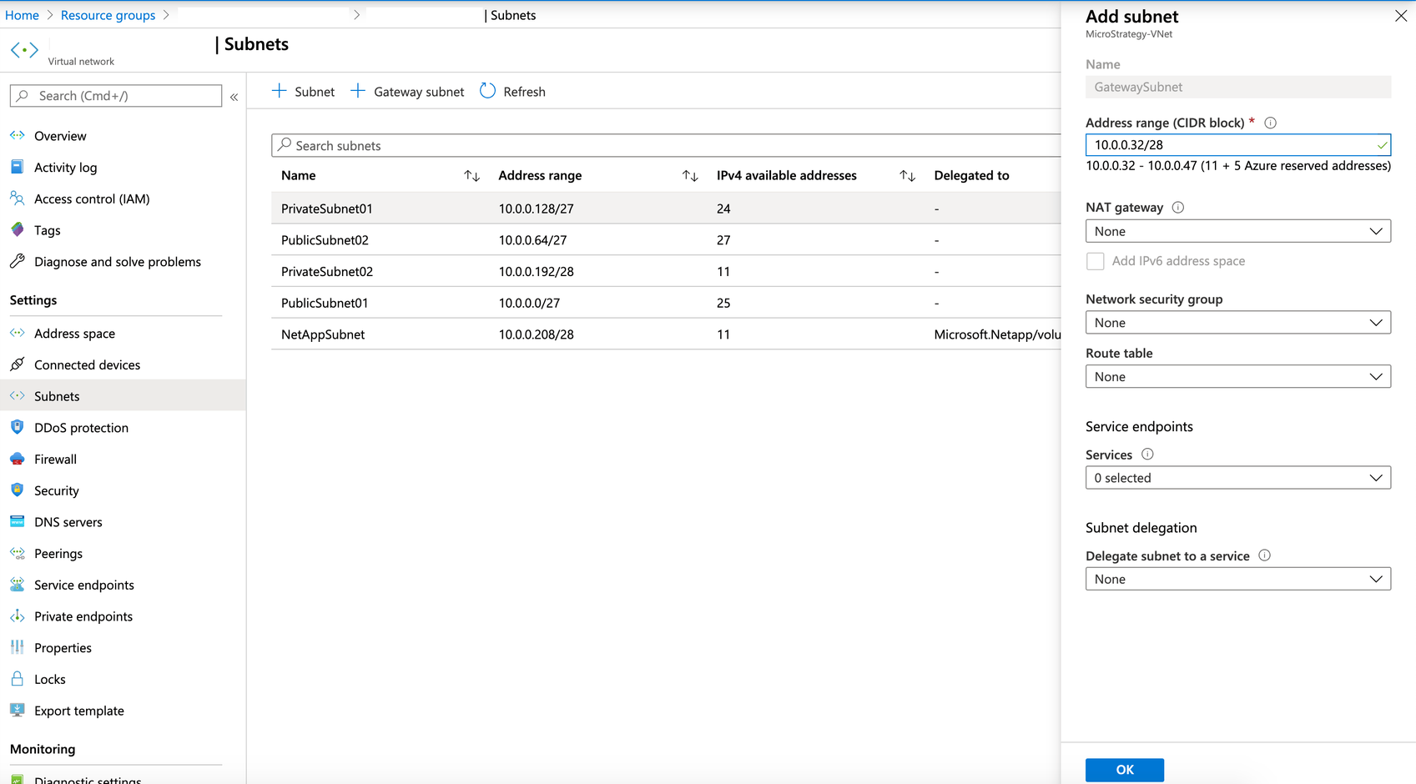Click the virtual network icon in header
Screen dimensions: 1416x784
pyautogui.click(x=24, y=50)
